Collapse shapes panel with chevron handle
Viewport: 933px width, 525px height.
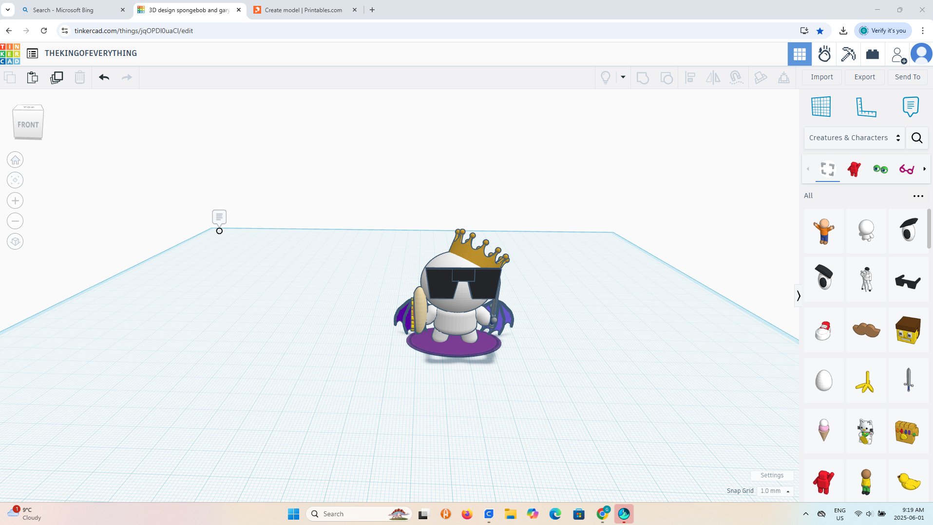(798, 295)
